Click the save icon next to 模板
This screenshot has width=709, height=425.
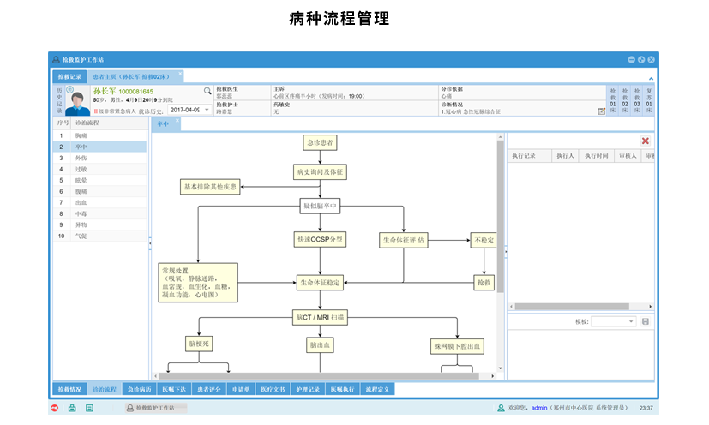[646, 321]
